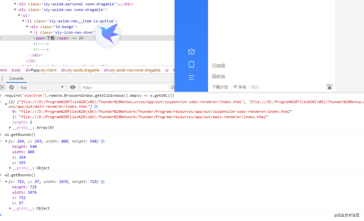Click array index 0 suspension-xdas-renderer URL
The width and height of the screenshot is (364, 221).
[152, 112]
